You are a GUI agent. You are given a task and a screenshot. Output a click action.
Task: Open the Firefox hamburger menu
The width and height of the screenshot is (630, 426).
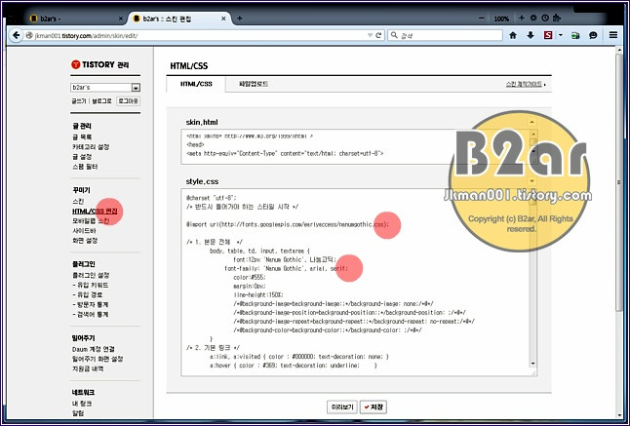613,35
